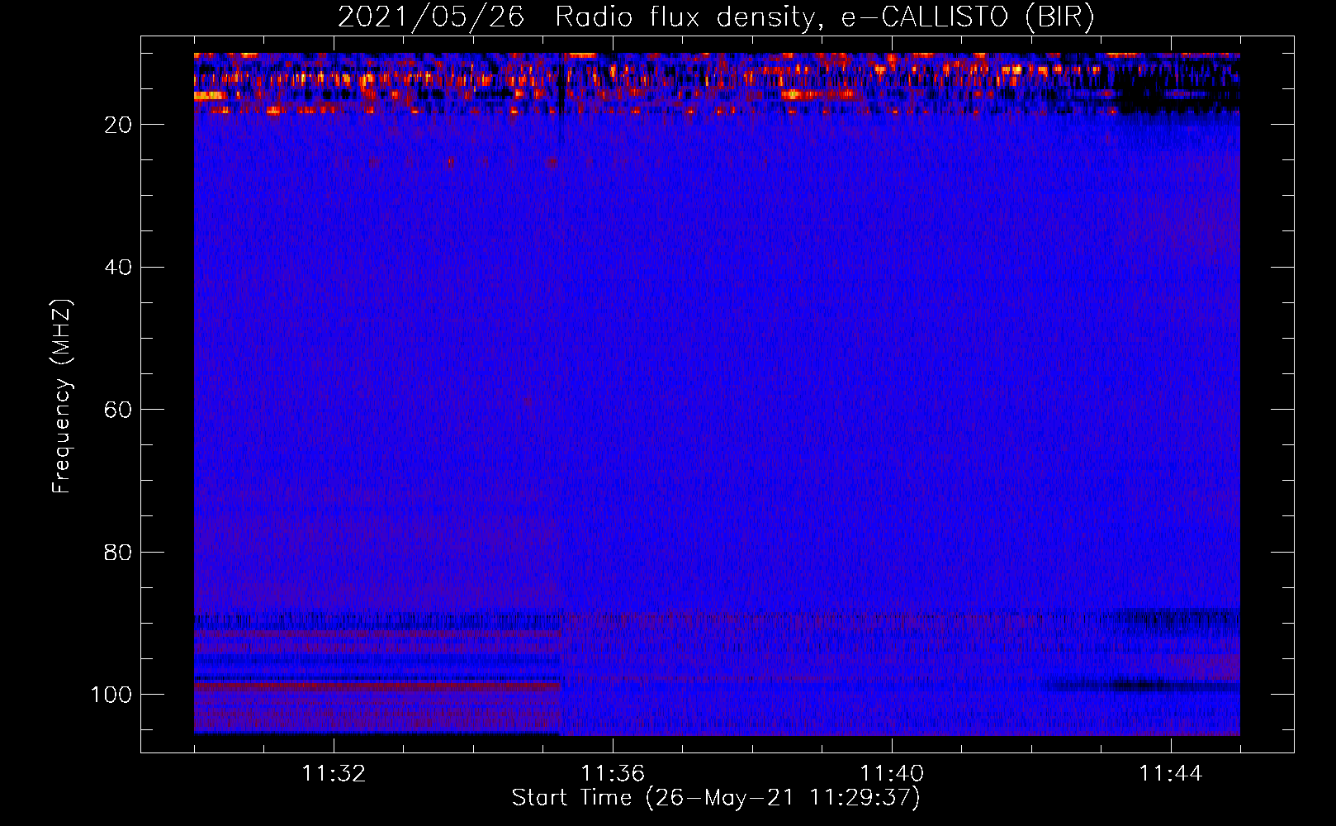Click the '60' frequency tick label
This screenshot has width=1336, height=826.
click(118, 411)
